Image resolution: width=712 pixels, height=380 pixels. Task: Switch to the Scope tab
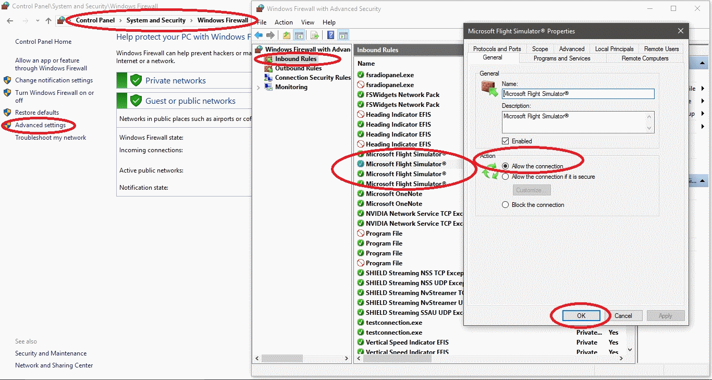tap(540, 49)
